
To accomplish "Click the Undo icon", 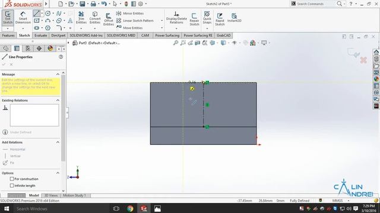I will (104, 4).
